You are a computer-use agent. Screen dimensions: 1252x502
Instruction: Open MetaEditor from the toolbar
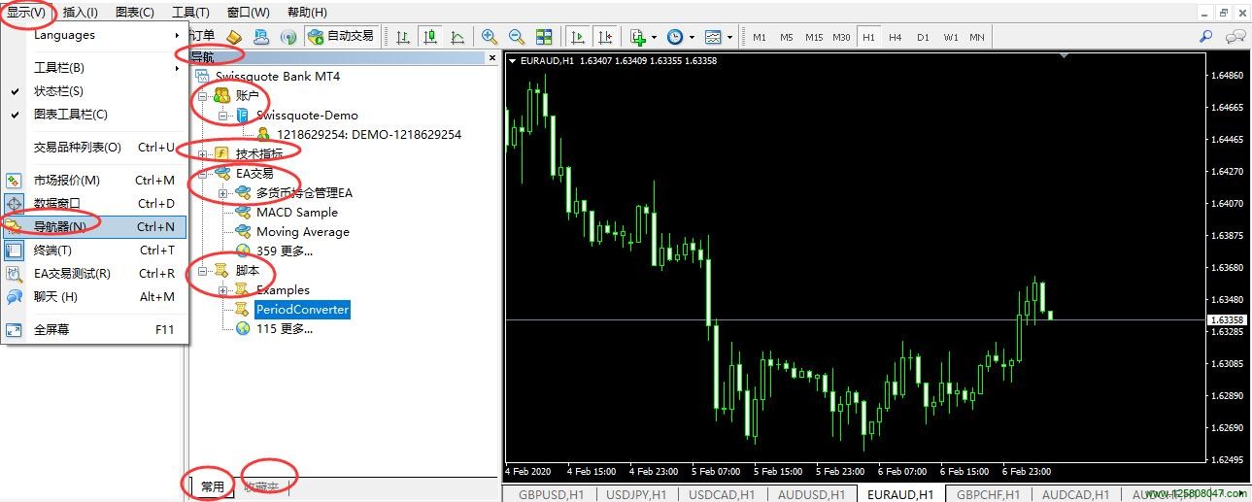click(x=234, y=37)
